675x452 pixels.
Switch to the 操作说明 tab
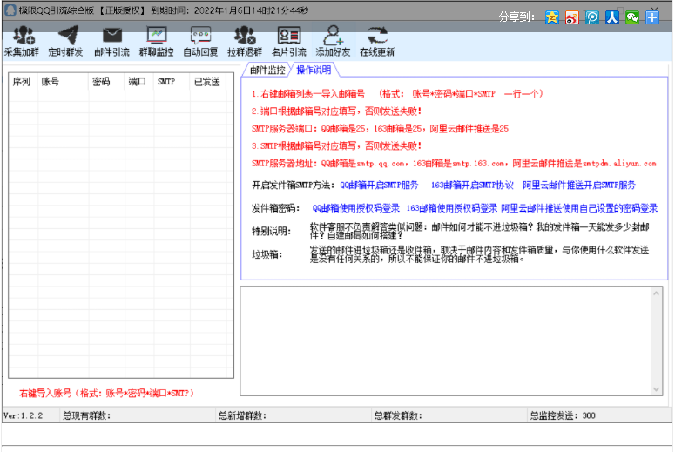tap(314, 70)
